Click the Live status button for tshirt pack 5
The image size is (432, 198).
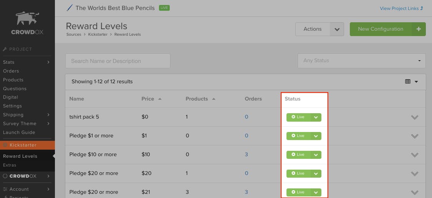pyautogui.click(x=299, y=117)
